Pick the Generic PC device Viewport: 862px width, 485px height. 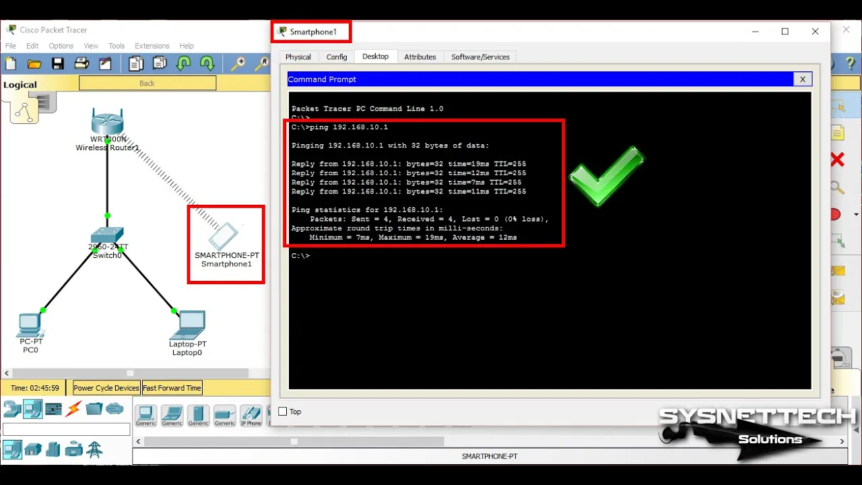145,416
